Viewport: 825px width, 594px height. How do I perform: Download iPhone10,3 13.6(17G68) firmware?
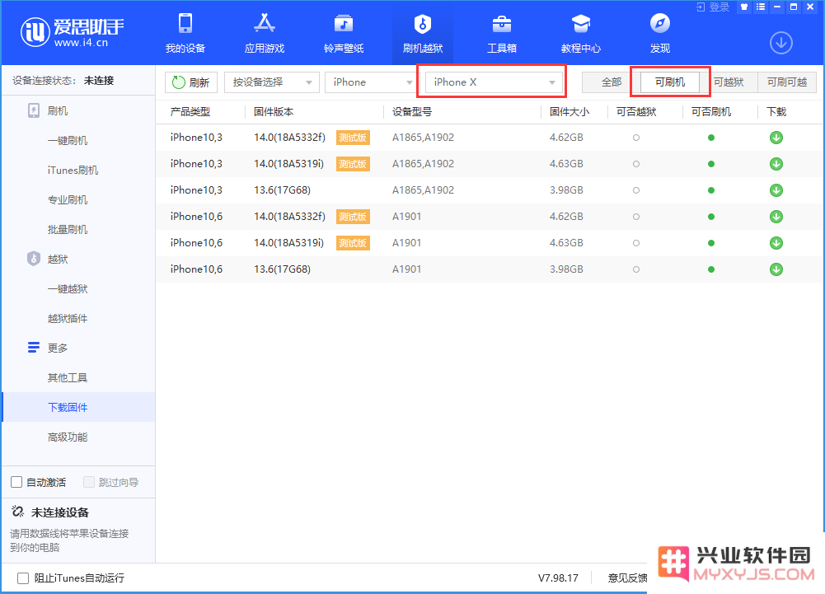pyautogui.click(x=776, y=190)
